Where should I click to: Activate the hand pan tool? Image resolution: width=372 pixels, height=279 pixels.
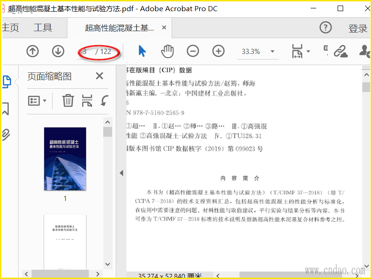167,51
